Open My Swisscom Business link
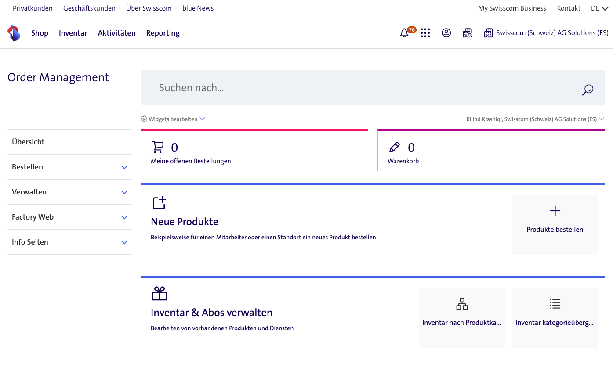Image resolution: width=613 pixels, height=378 pixels. click(512, 8)
